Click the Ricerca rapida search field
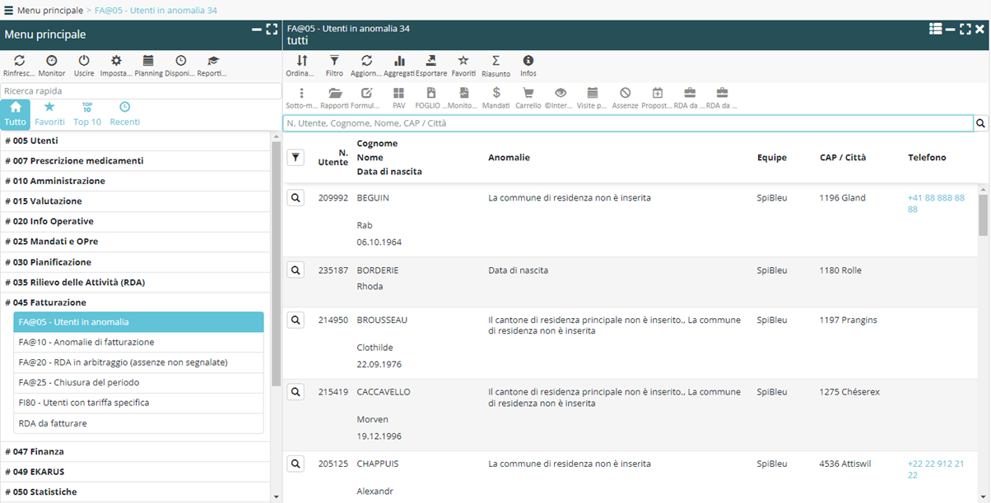The image size is (991, 503). tap(135, 91)
